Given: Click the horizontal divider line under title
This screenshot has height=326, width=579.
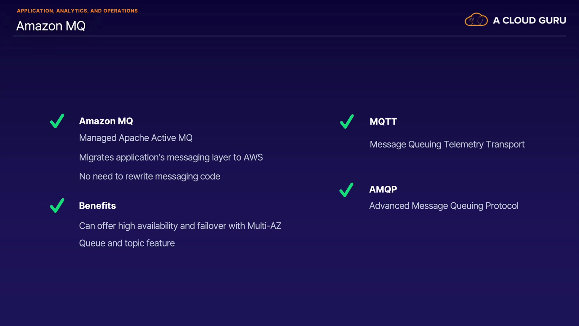Looking at the screenshot, I should coord(289,36).
